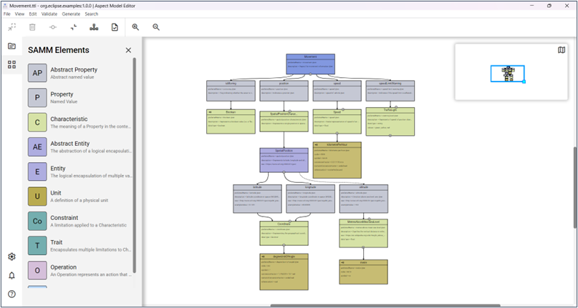This screenshot has width=578, height=308.
Task: Select the AP Abstract Property element icon
Action: [x=37, y=73]
